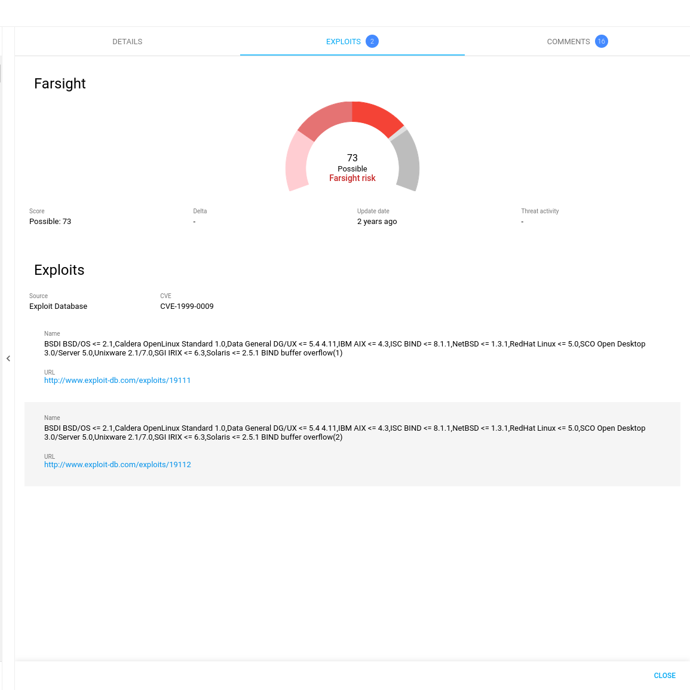The width and height of the screenshot is (690, 690).
Task: Collapse the panel using the left chevron arrow
Action: 8,358
